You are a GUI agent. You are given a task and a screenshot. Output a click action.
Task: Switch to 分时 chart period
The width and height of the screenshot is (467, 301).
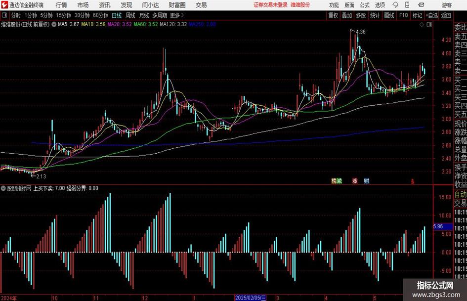16,15
